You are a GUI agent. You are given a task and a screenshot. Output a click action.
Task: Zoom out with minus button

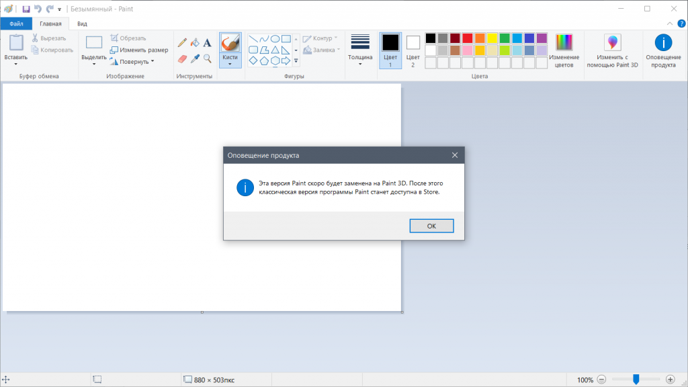coord(601,380)
